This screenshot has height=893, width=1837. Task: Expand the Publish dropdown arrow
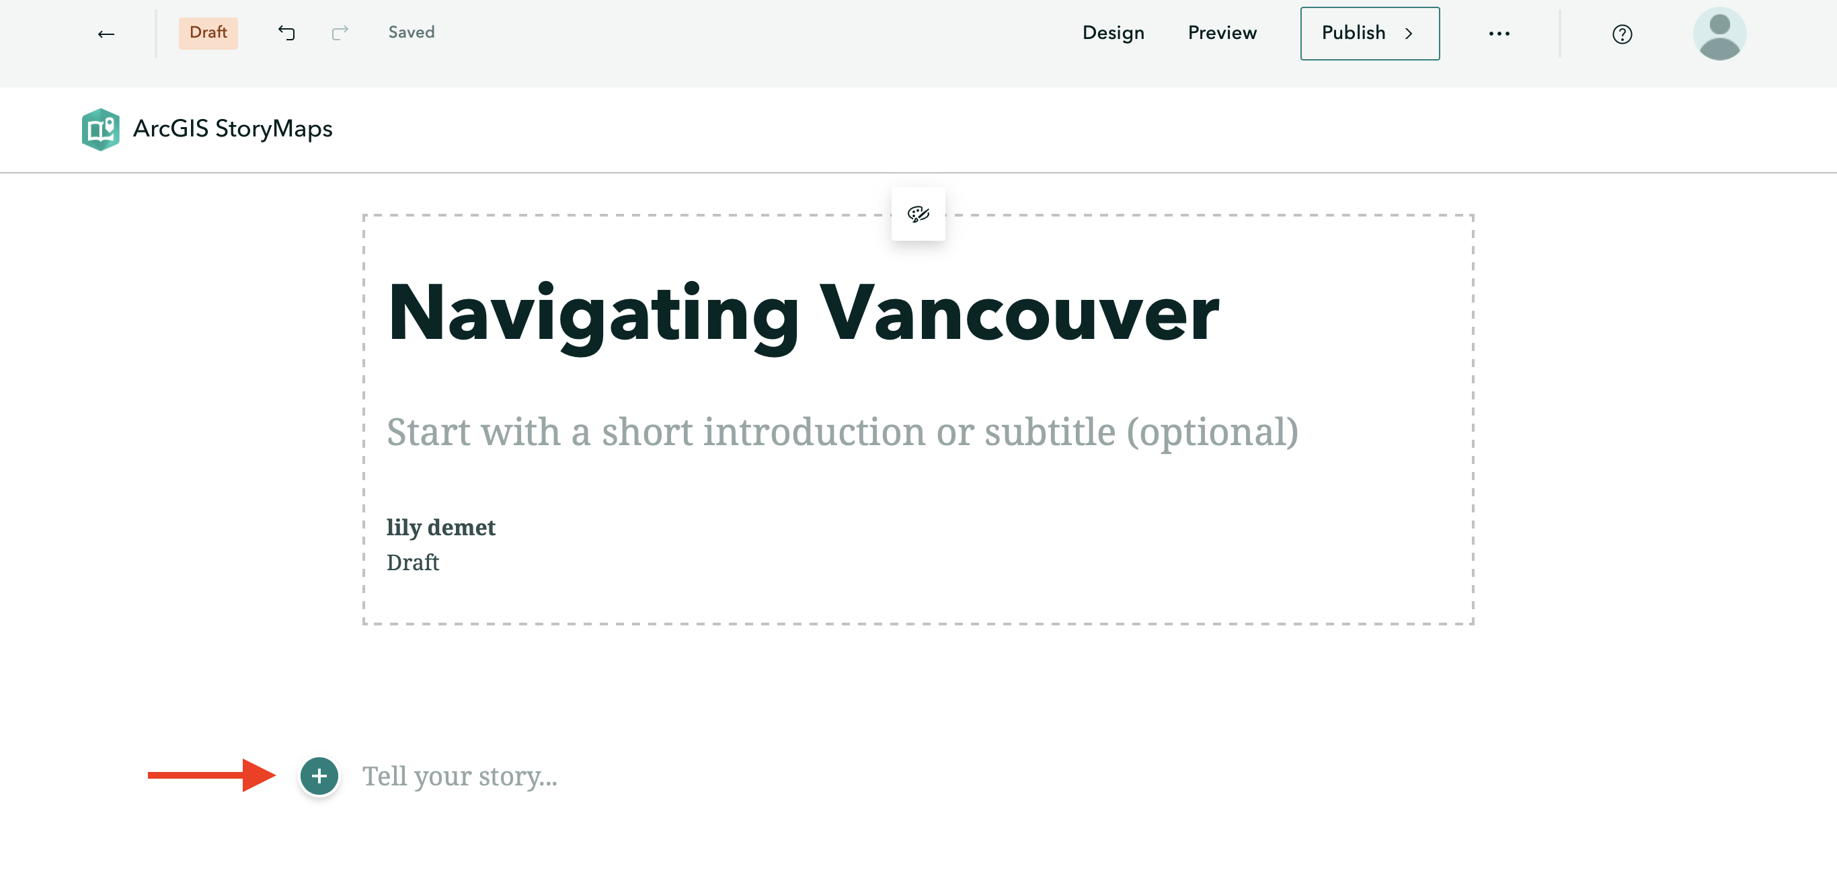[1412, 33]
